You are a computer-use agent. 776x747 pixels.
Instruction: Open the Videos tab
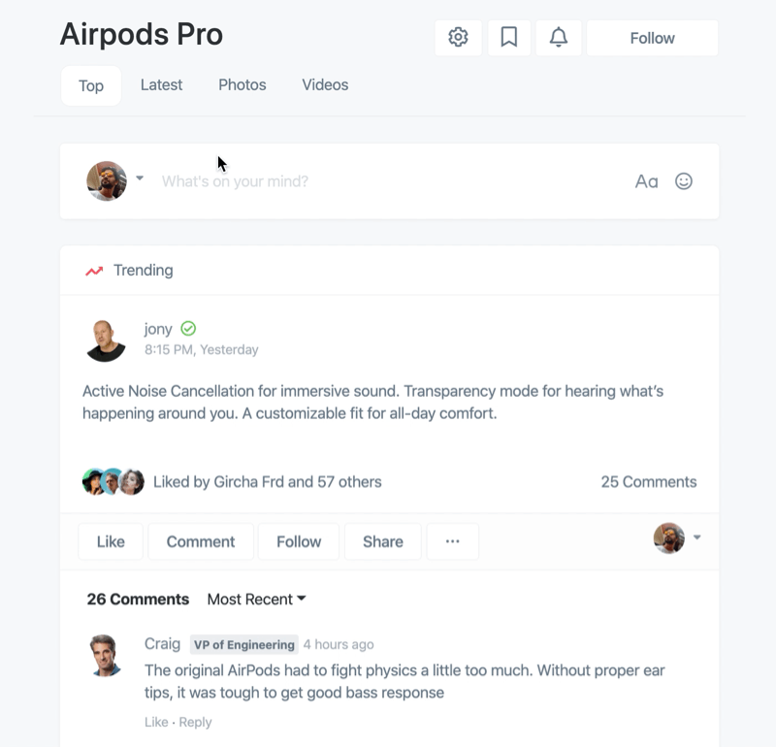point(325,85)
